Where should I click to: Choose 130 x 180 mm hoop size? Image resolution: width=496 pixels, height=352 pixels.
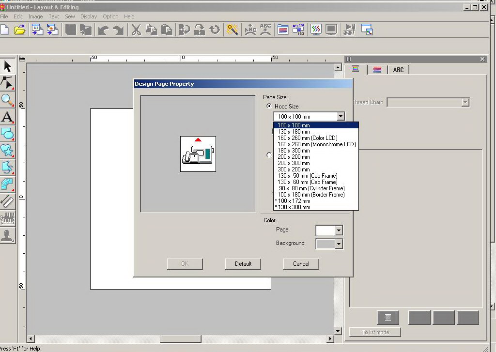click(294, 132)
